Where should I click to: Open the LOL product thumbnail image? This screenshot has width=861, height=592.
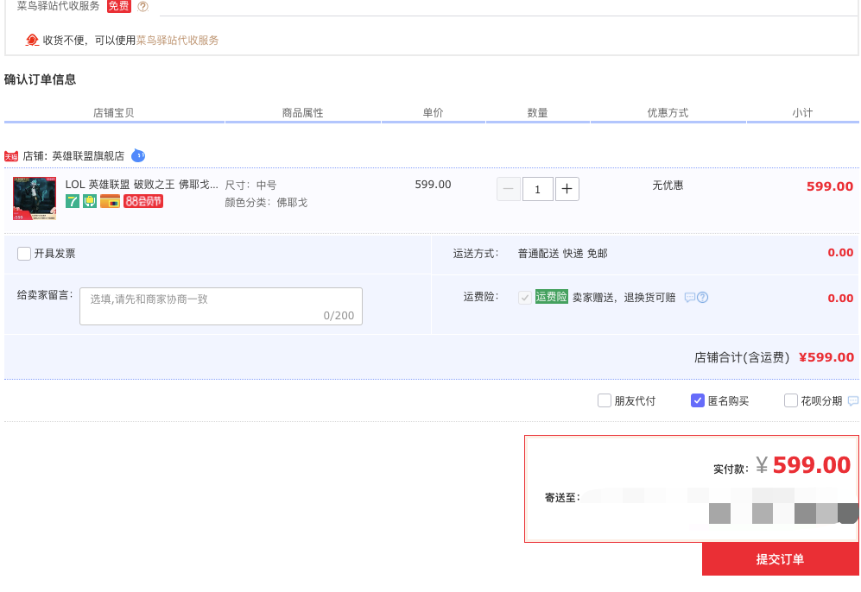click(35, 198)
